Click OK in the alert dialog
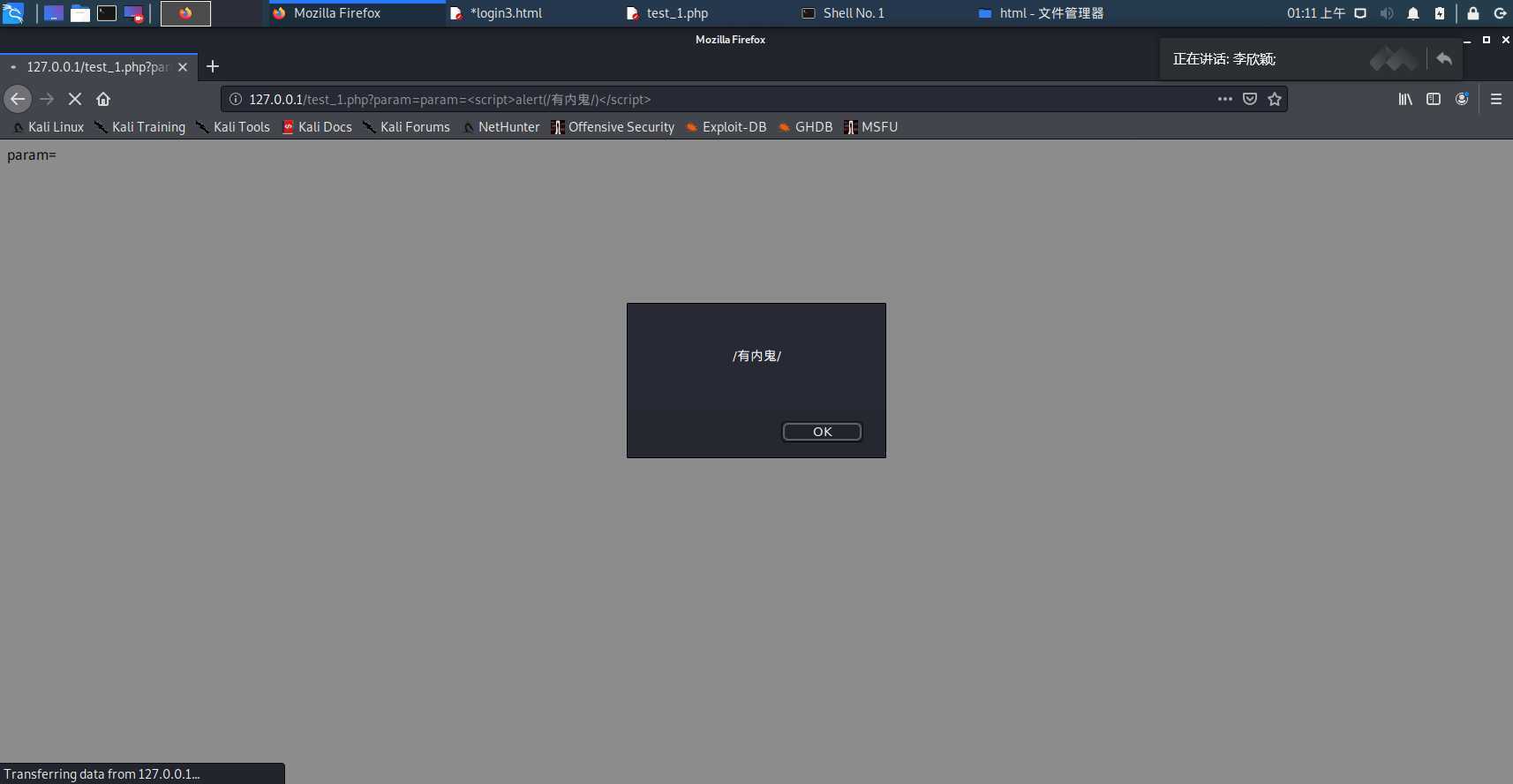Screen dimensions: 1513x784 tap(822, 432)
